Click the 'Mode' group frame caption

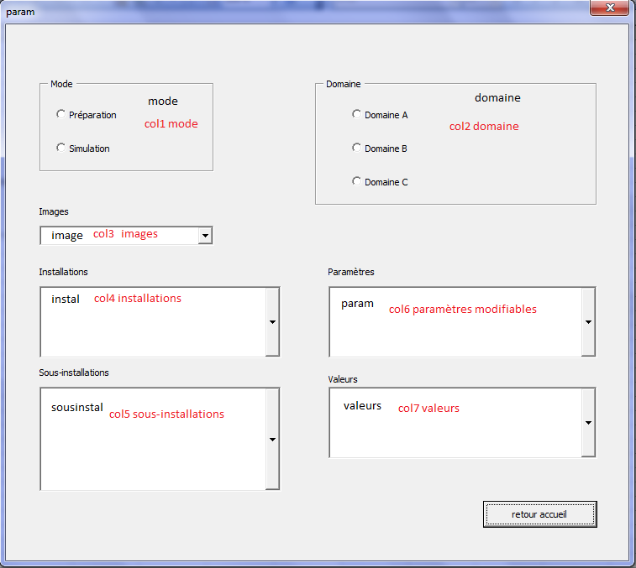click(x=61, y=84)
